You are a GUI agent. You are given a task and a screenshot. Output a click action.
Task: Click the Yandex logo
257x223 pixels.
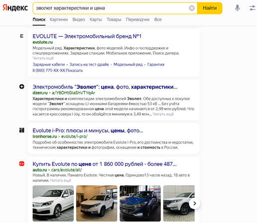tap(15, 8)
